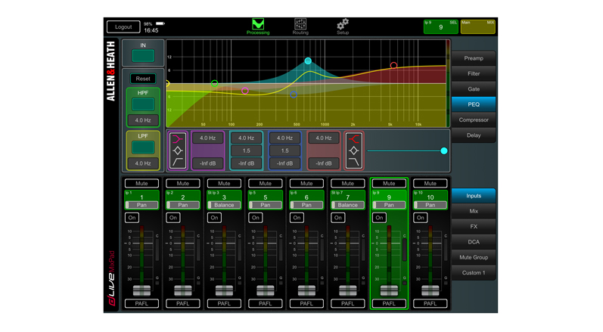Screen dimensions: 603x332
Task: Mute channel 9
Action: click(x=389, y=183)
